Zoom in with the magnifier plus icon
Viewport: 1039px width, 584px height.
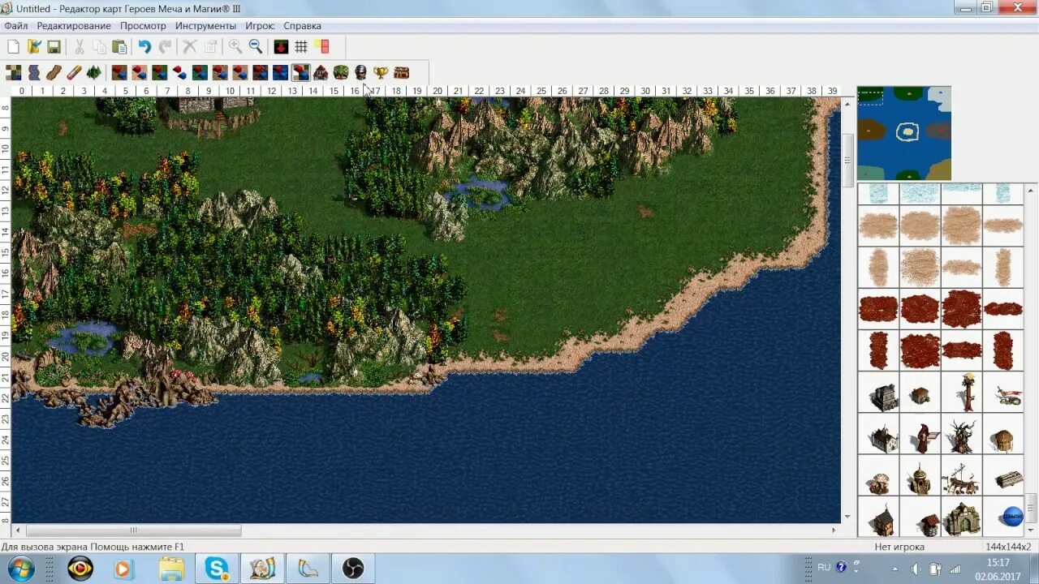pyautogui.click(x=235, y=46)
